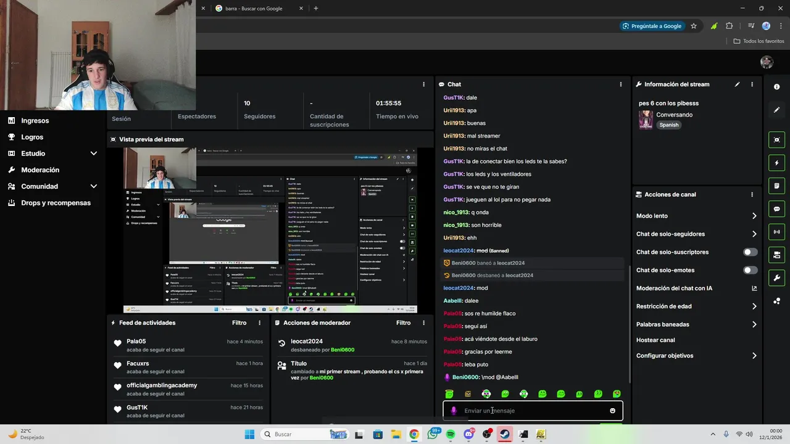Open Discord from the taskbar

point(469,434)
